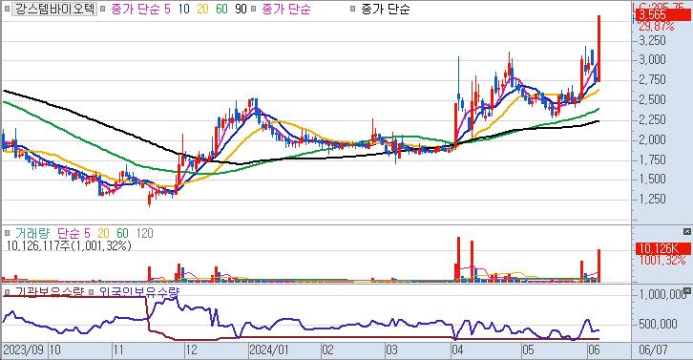This screenshot has width=693, height=360.
Task: Close the volume (거래량) sub-chart panel
Action: 686,232
